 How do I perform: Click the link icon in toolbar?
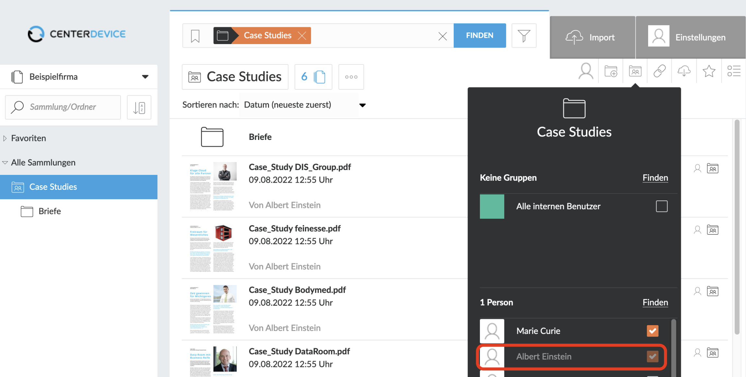(x=659, y=71)
